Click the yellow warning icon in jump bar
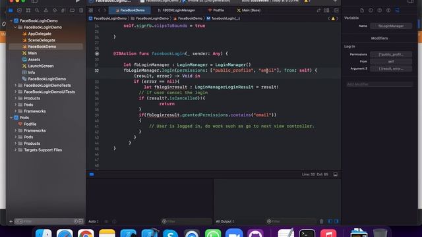Screen dimensions: 422x237 (x=333, y=18)
